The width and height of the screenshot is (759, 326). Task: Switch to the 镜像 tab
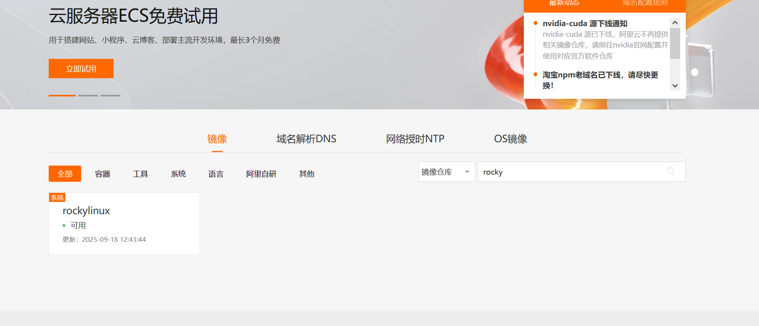coord(217,139)
